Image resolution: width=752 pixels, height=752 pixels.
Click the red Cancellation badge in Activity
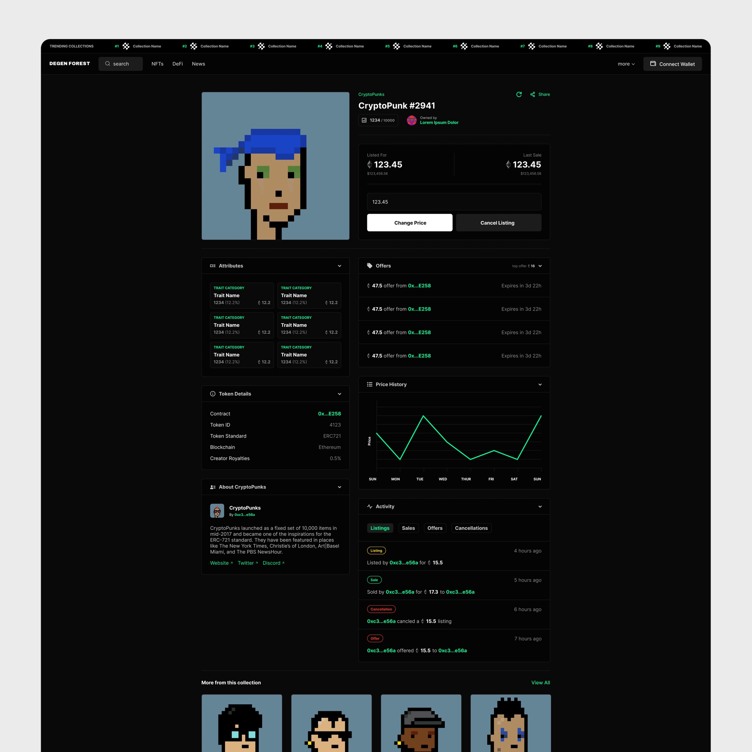(381, 609)
